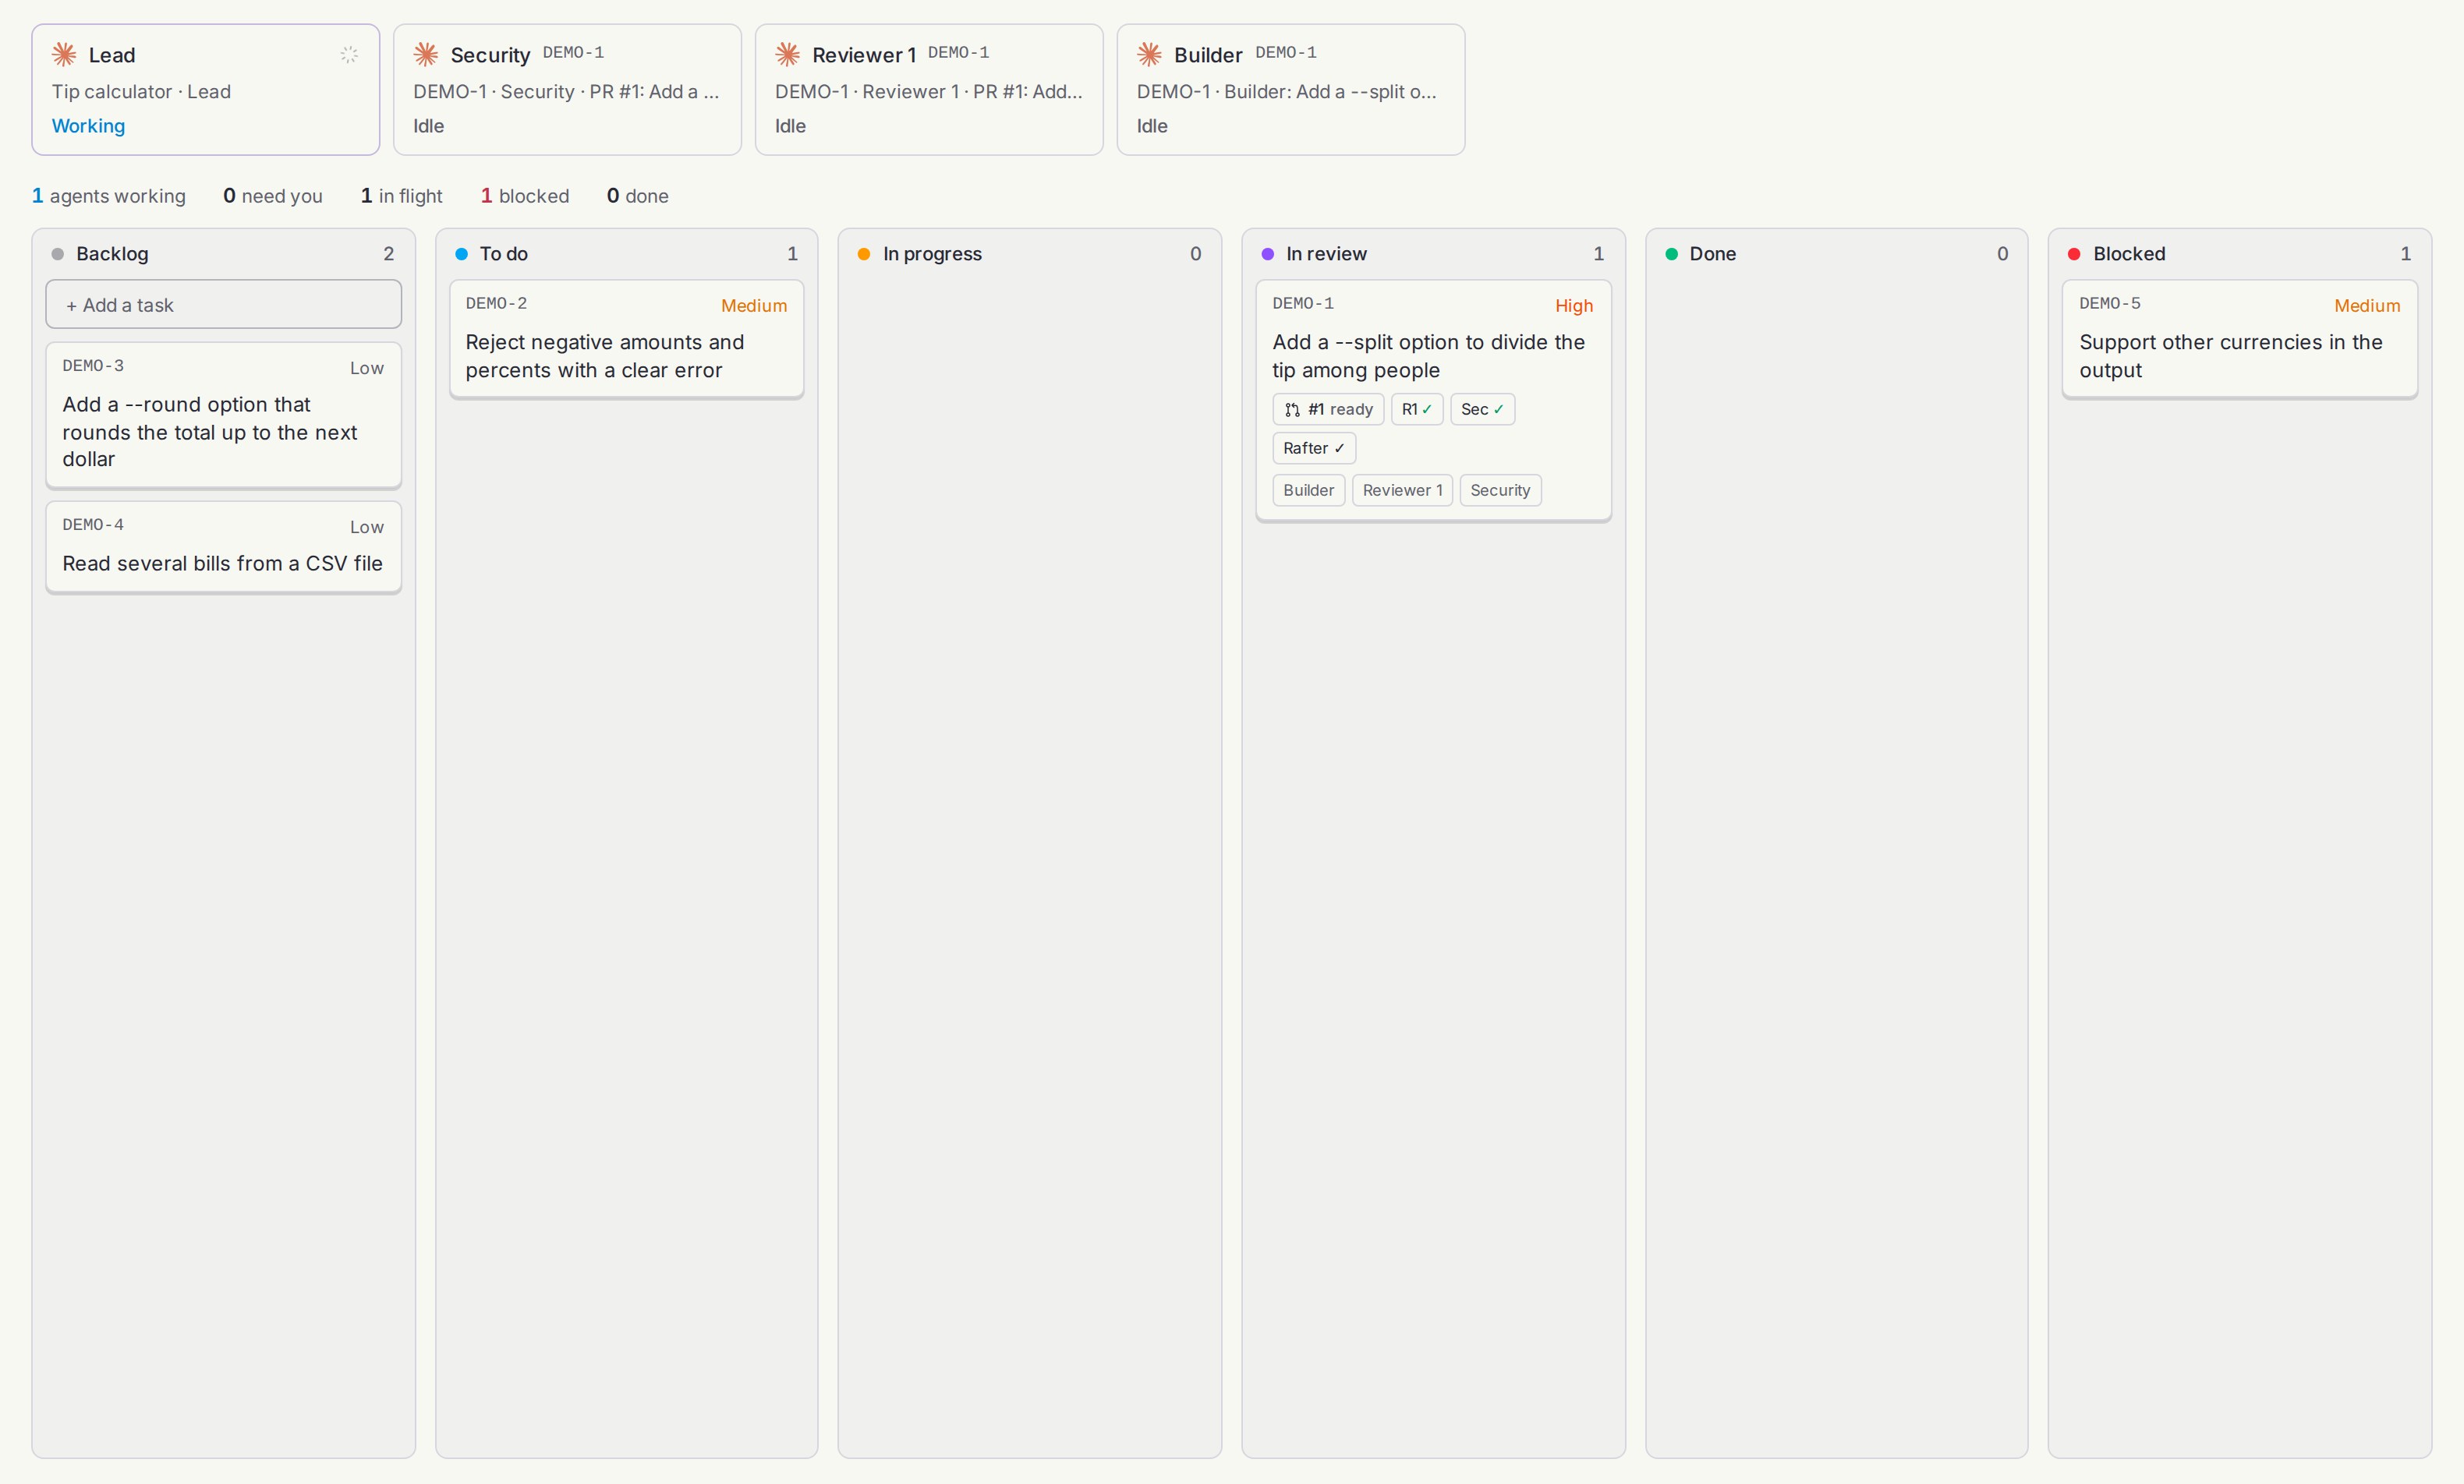Click the 1 blocked stat
The image size is (2464, 1484).
point(525,196)
